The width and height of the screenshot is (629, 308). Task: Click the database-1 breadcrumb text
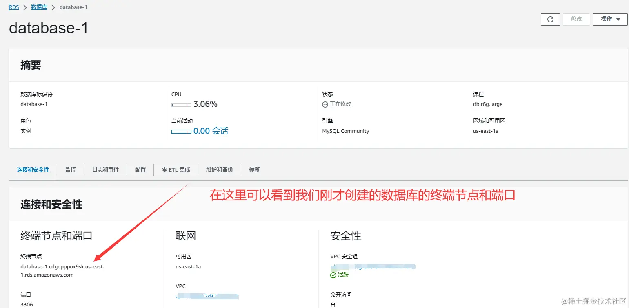click(x=73, y=7)
